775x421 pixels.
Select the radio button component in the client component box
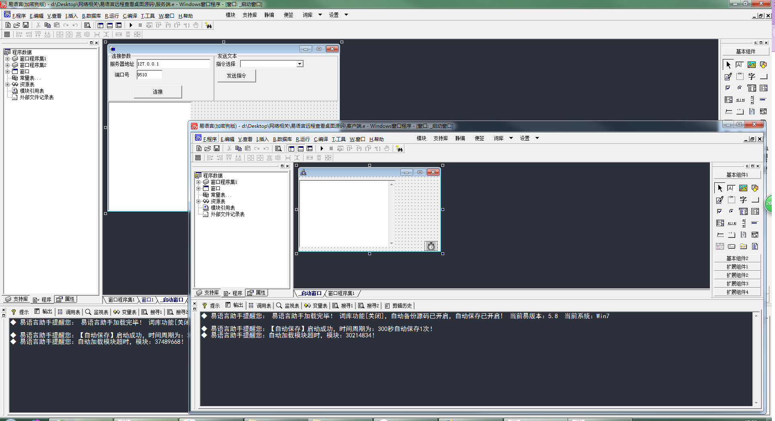coord(731,211)
